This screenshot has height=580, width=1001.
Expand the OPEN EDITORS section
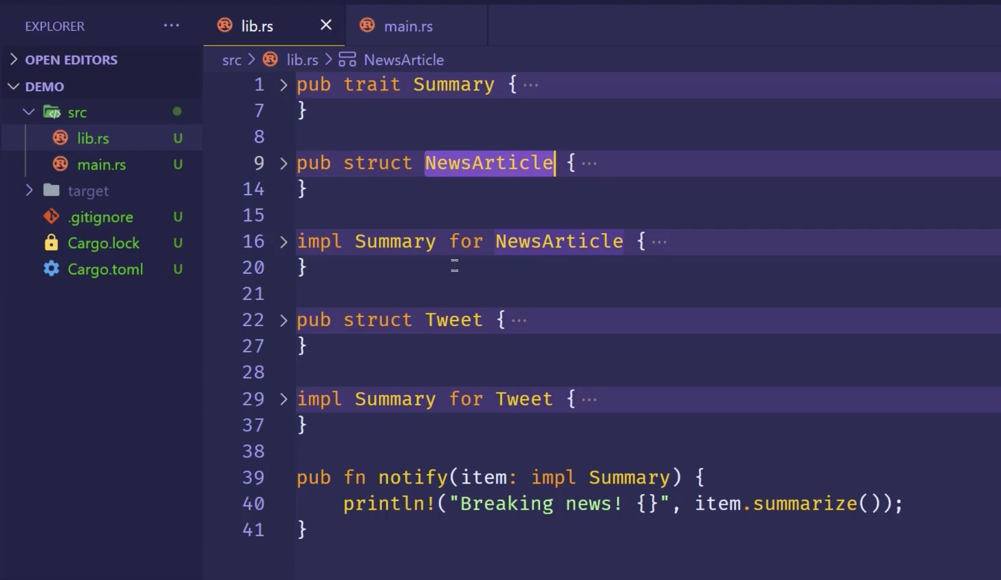tap(14, 60)
